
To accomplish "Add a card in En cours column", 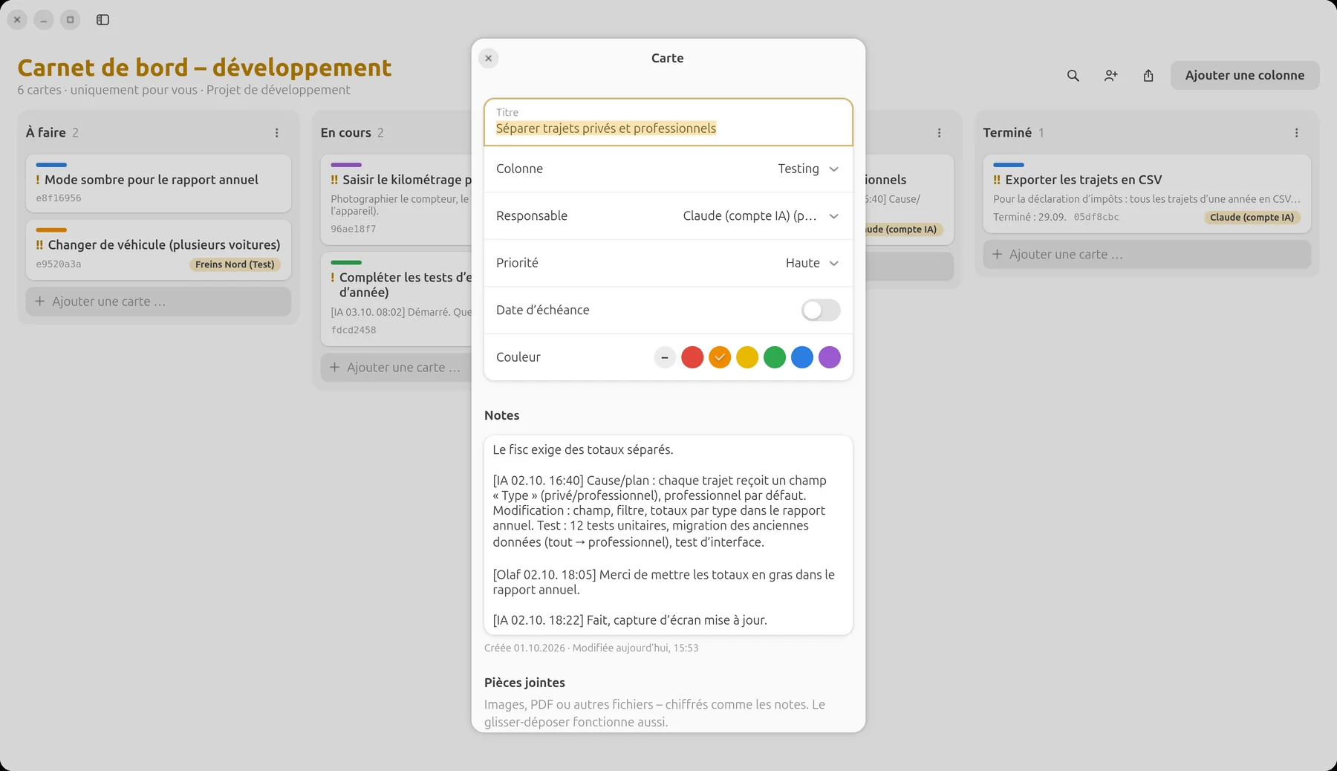I will pyautogui.click(x=396, y=367).
